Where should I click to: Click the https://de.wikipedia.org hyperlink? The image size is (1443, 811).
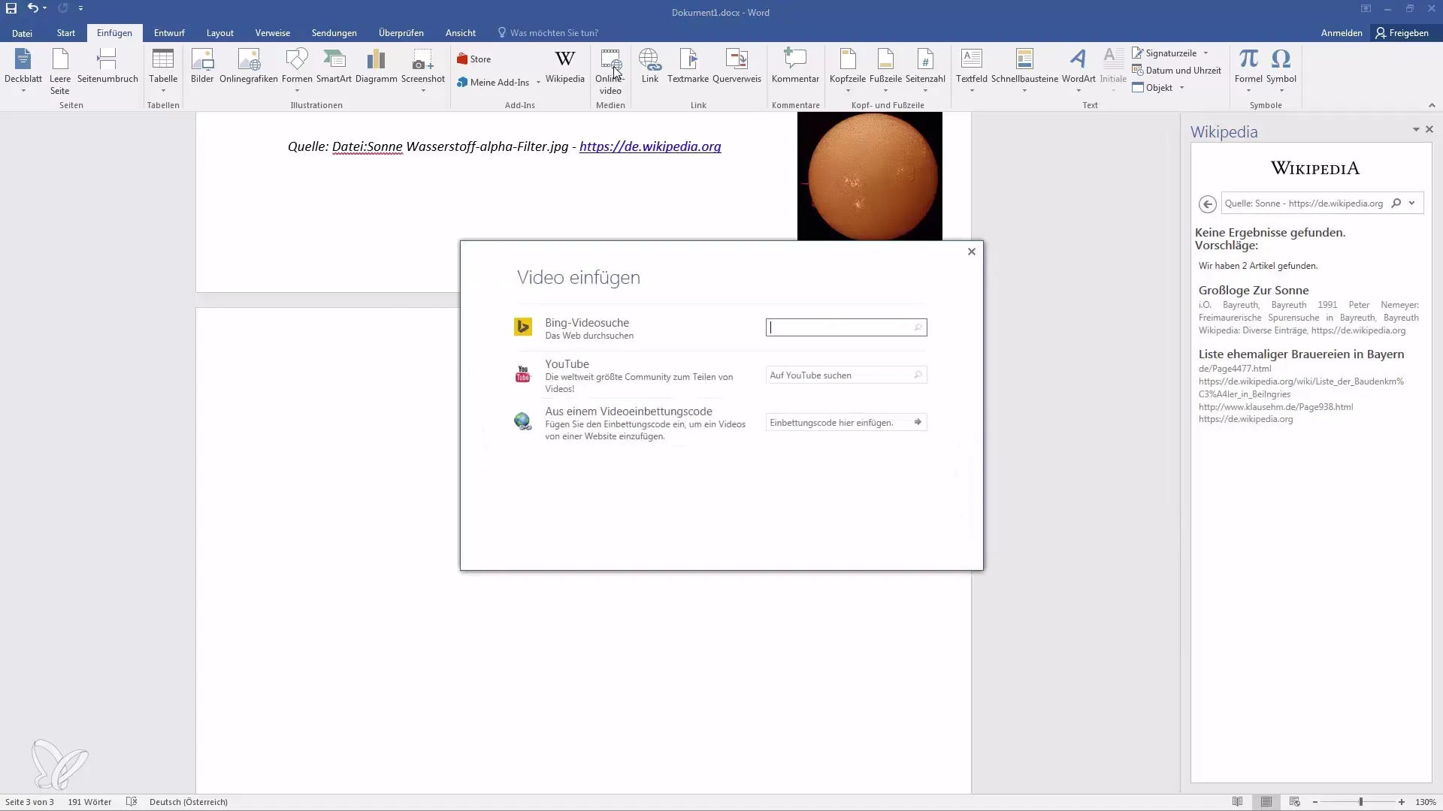click(650, 146)
